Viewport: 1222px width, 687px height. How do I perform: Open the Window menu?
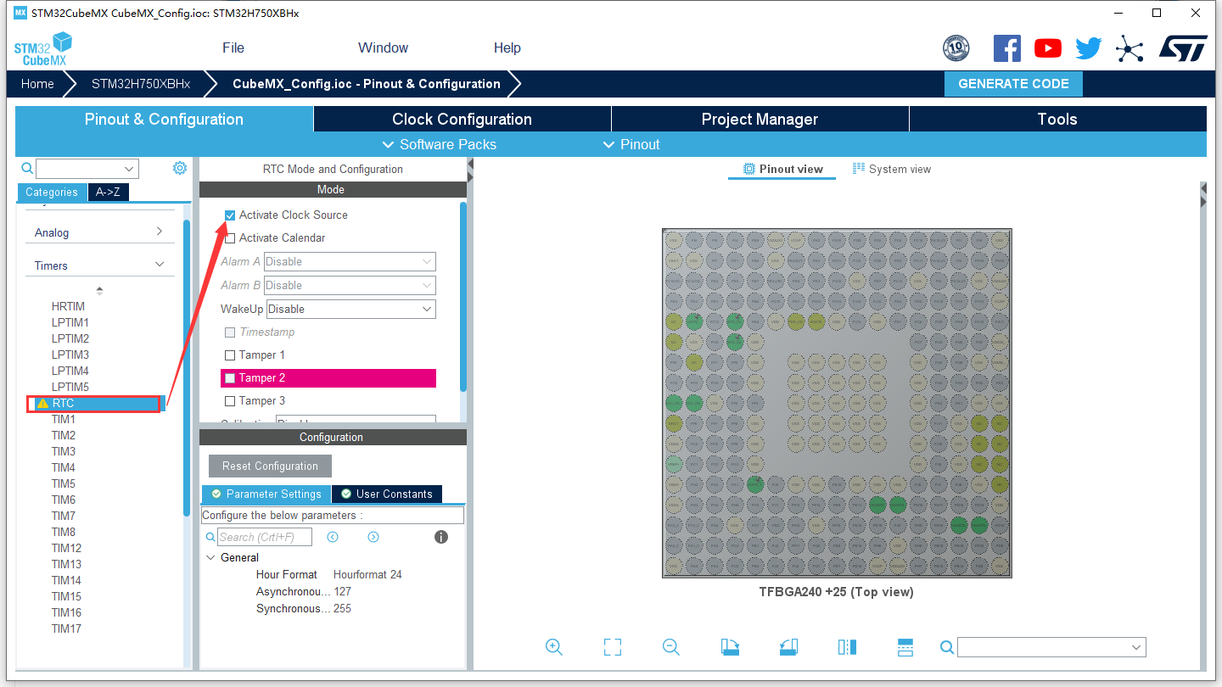(383, 47)
